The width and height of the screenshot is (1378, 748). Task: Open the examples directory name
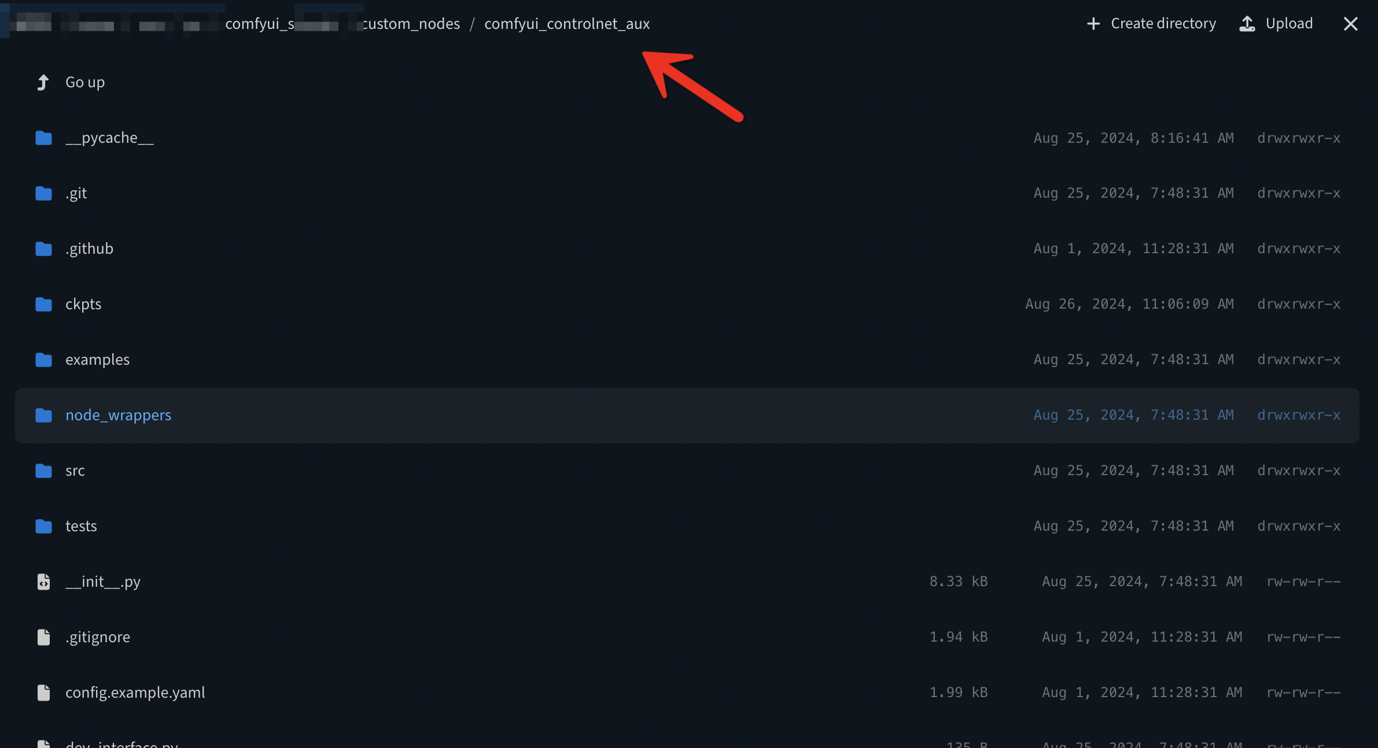[x=97, y=360]
